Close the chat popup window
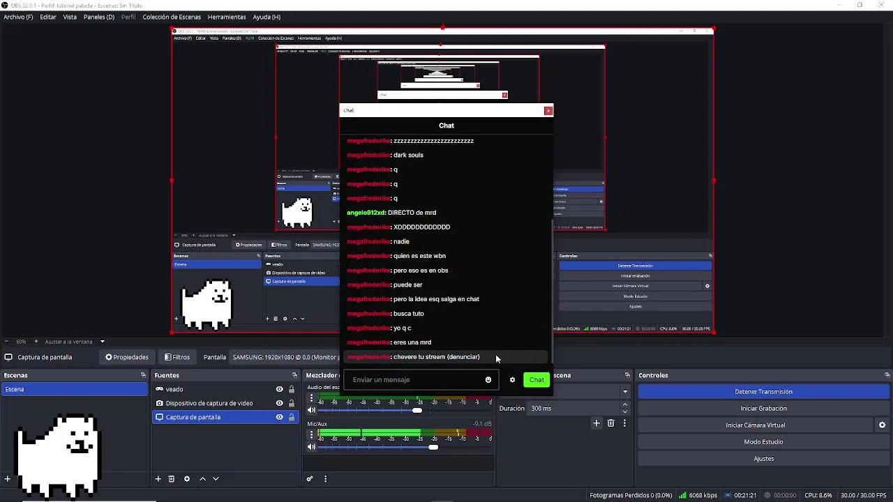This screenshot has width=893, height=502. [x=548, y=110]
